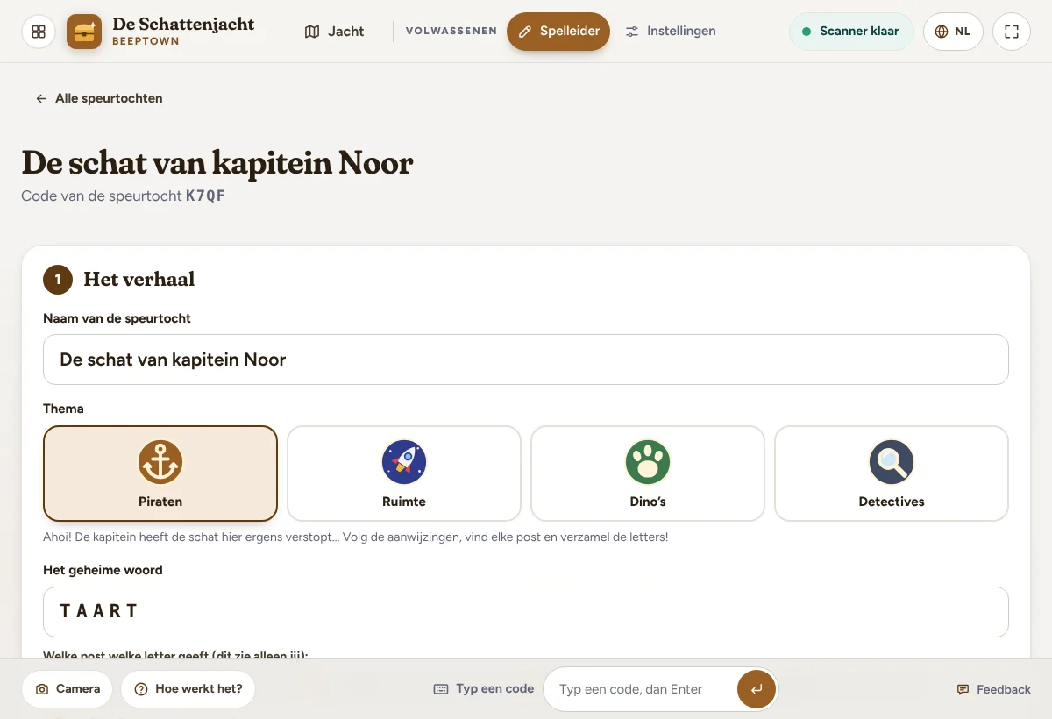Click the speurtocht code K7QF
Image resolution: width=1052 pixels, height=719 pixels.
tap(206, 196)
